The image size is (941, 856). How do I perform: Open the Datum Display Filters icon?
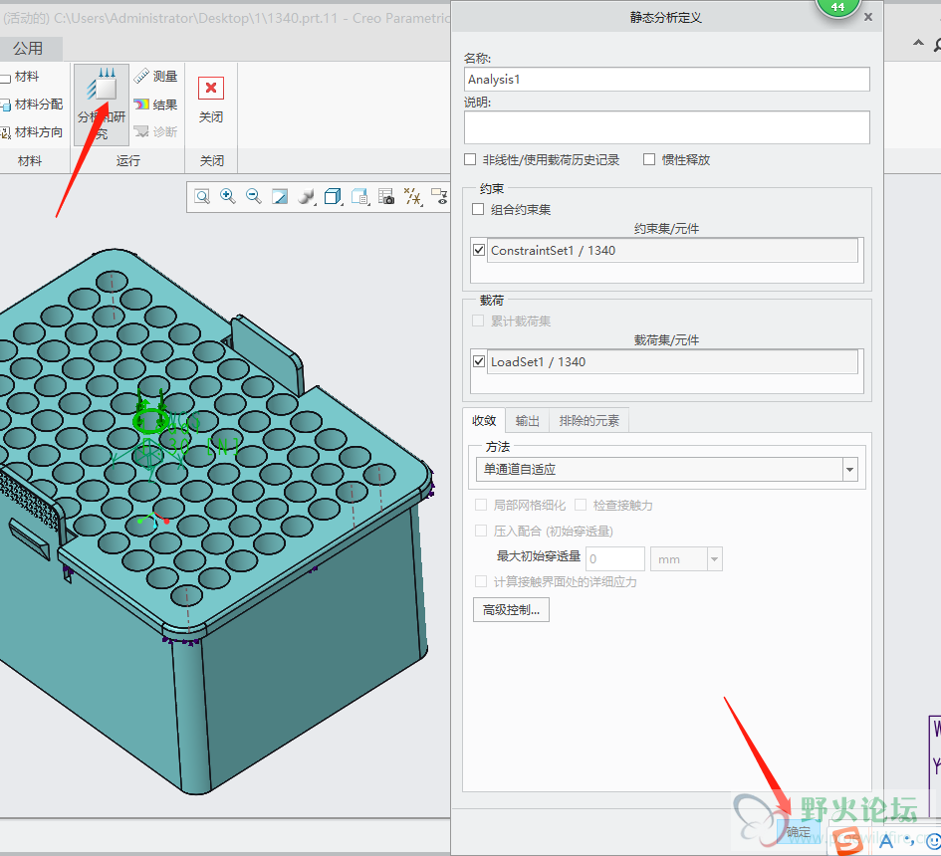pos(413,196)
